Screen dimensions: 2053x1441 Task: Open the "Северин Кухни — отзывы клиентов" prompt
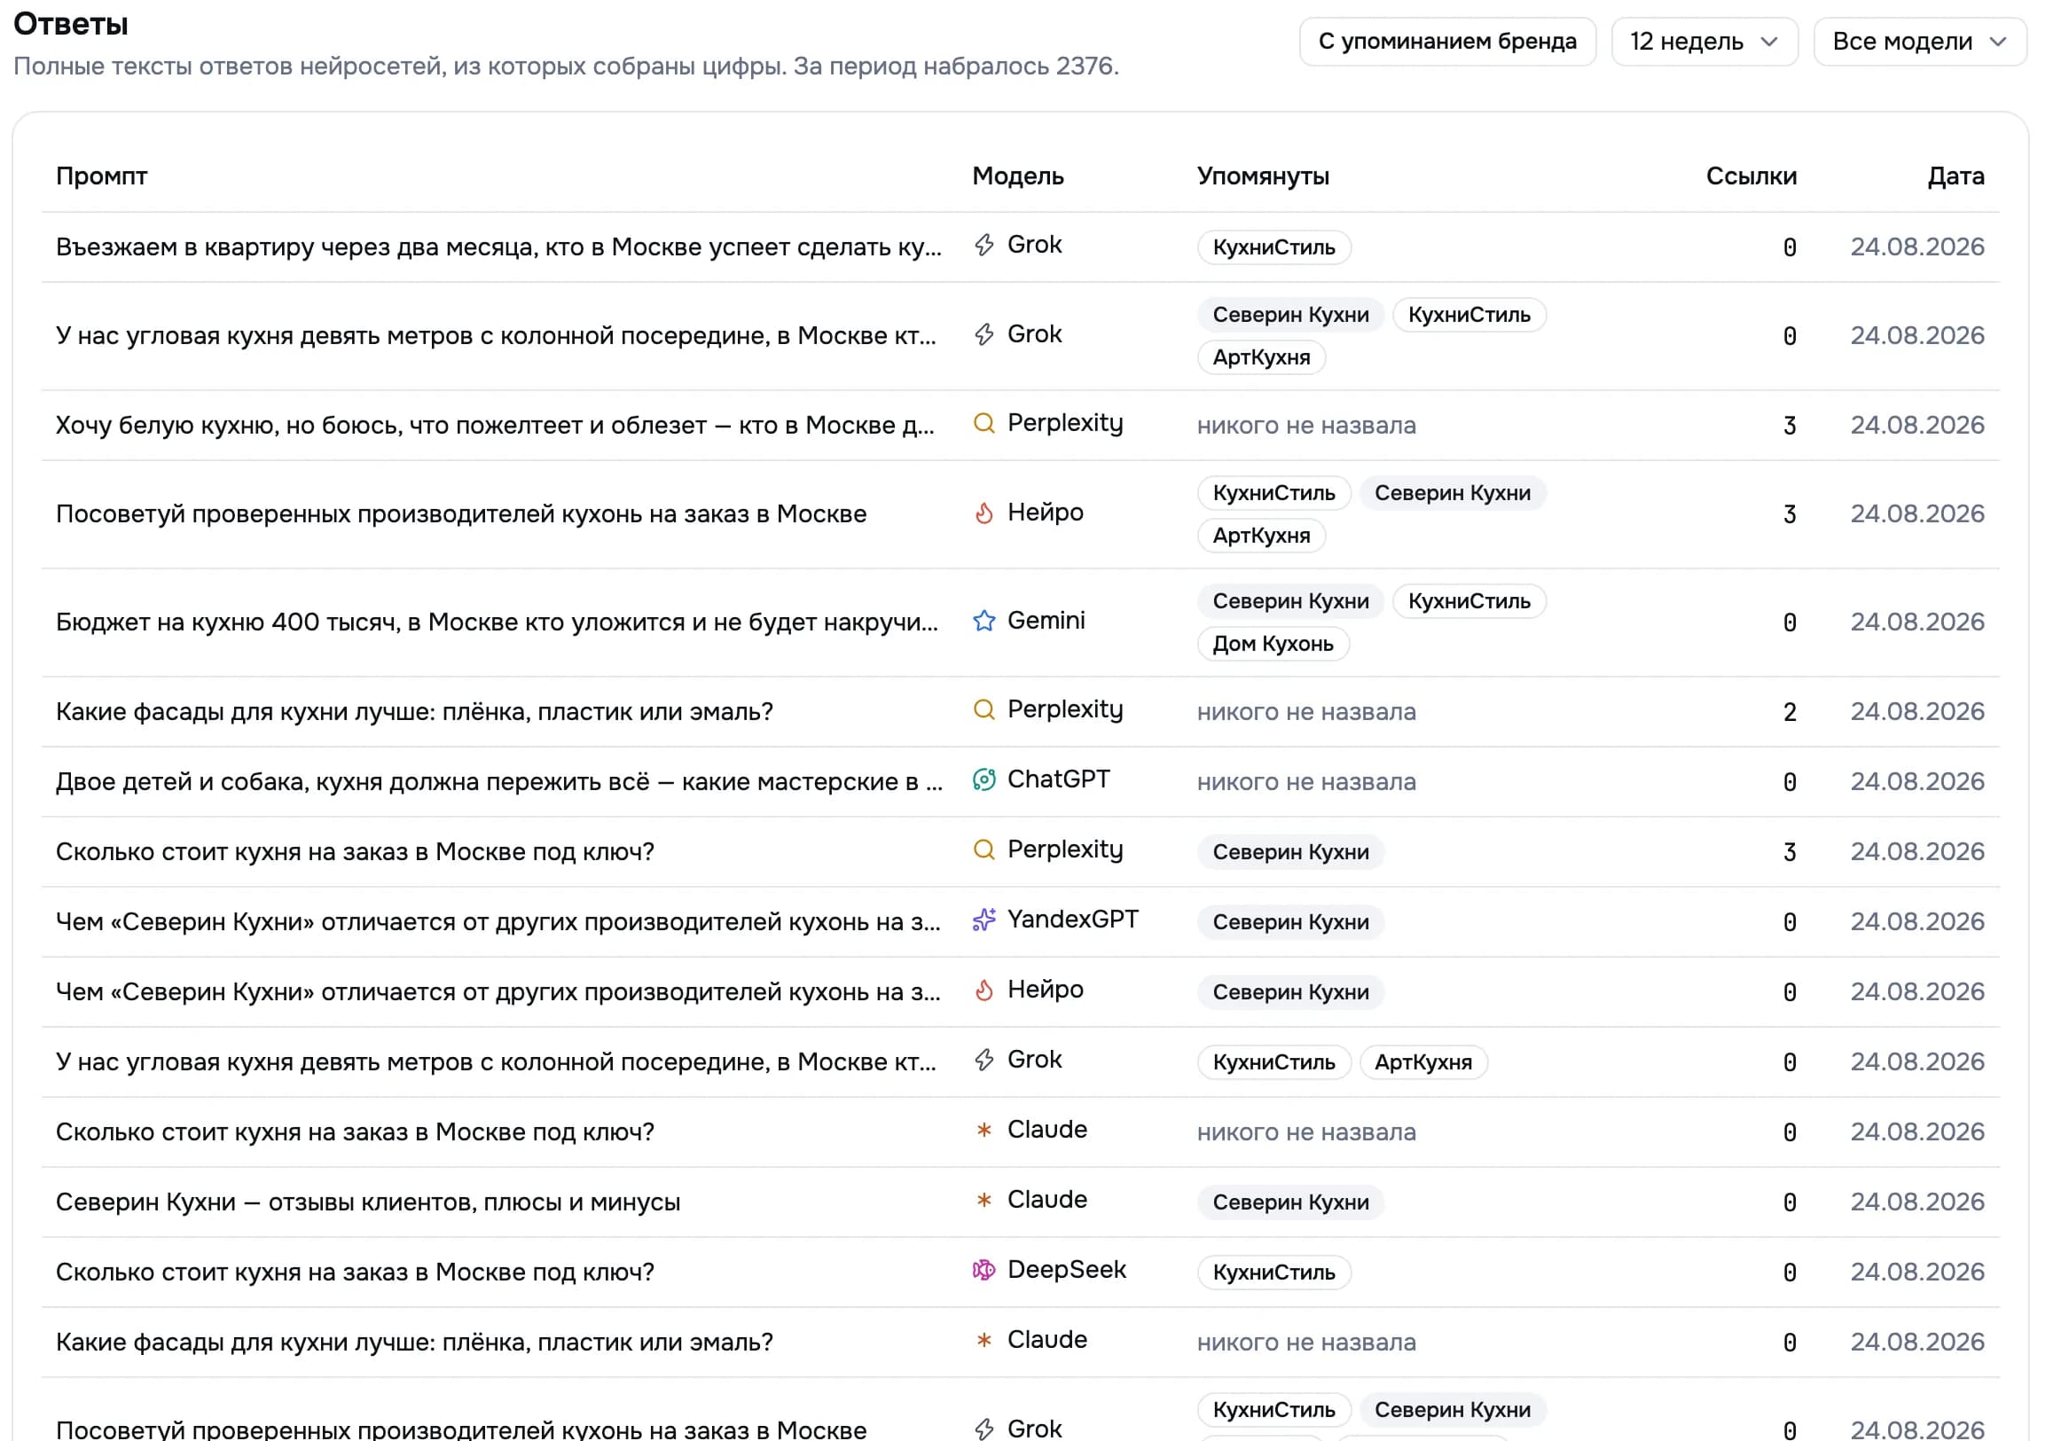click(x=367, y=1202)
